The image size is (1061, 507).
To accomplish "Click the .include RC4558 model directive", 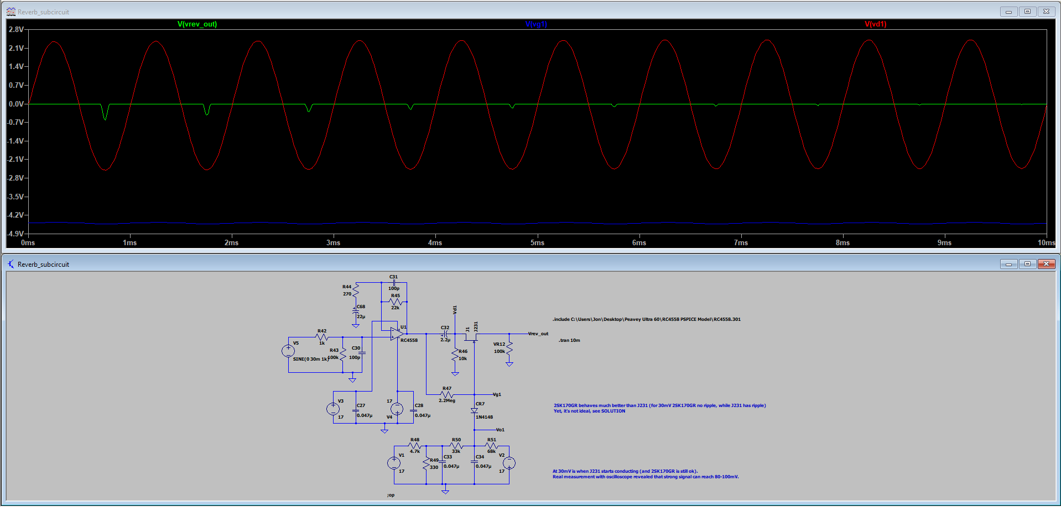I will click(x=646, y=319).
